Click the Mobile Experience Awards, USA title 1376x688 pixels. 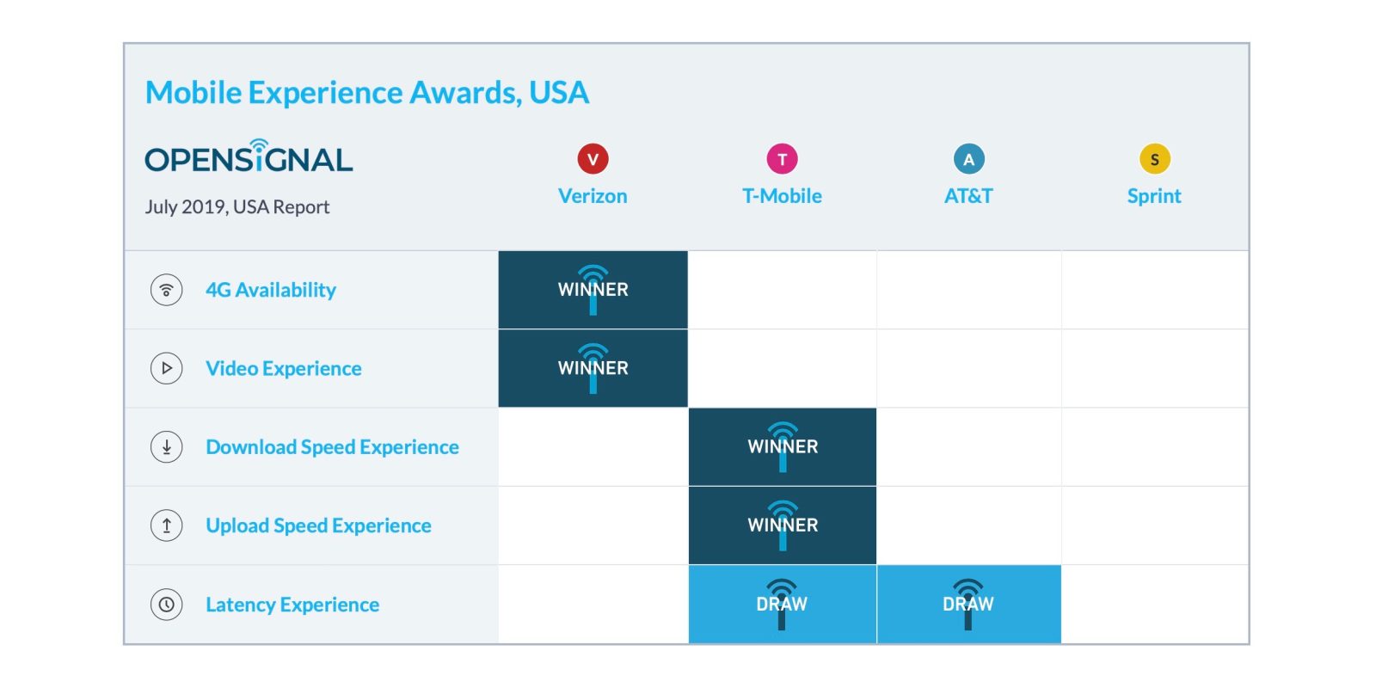[x=367, y=92]
